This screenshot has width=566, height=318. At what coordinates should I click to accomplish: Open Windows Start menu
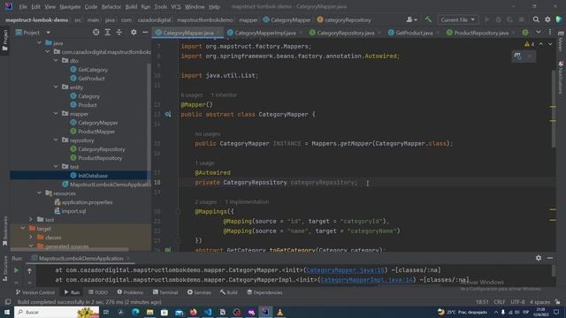[6, 312]
